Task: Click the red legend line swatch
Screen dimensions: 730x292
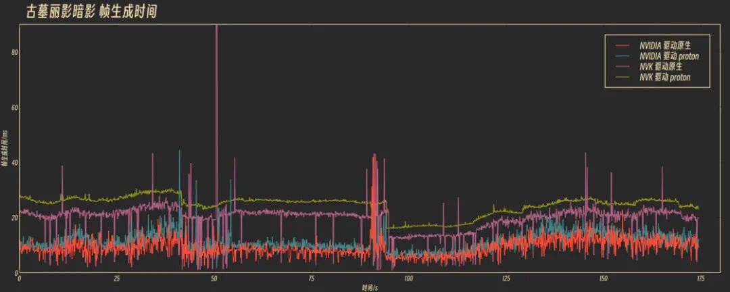Action: [623, 46]
